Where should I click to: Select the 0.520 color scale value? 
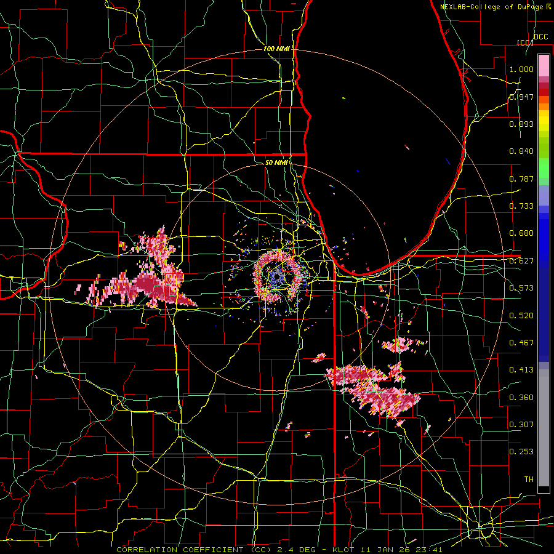(521, 316)
